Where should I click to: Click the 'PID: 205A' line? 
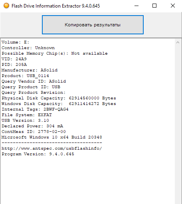[14, 65]
